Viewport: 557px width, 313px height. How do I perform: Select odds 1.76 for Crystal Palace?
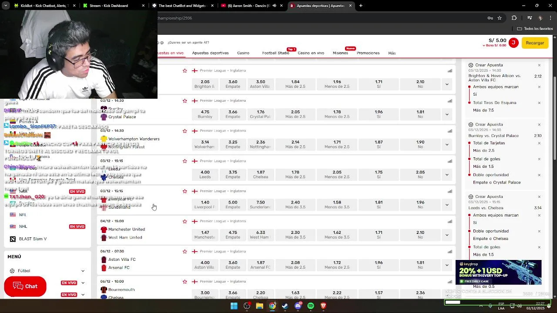261,114
